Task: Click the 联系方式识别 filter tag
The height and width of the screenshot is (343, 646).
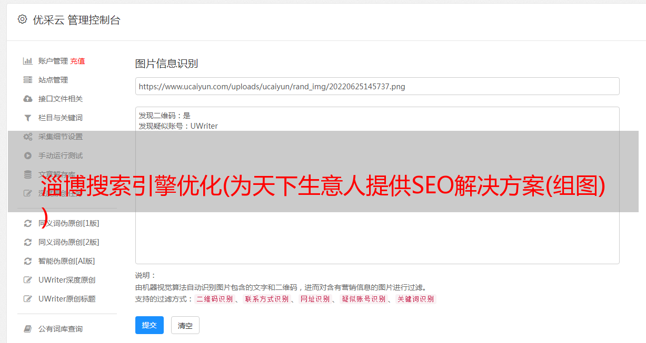Action: point(266,299)
